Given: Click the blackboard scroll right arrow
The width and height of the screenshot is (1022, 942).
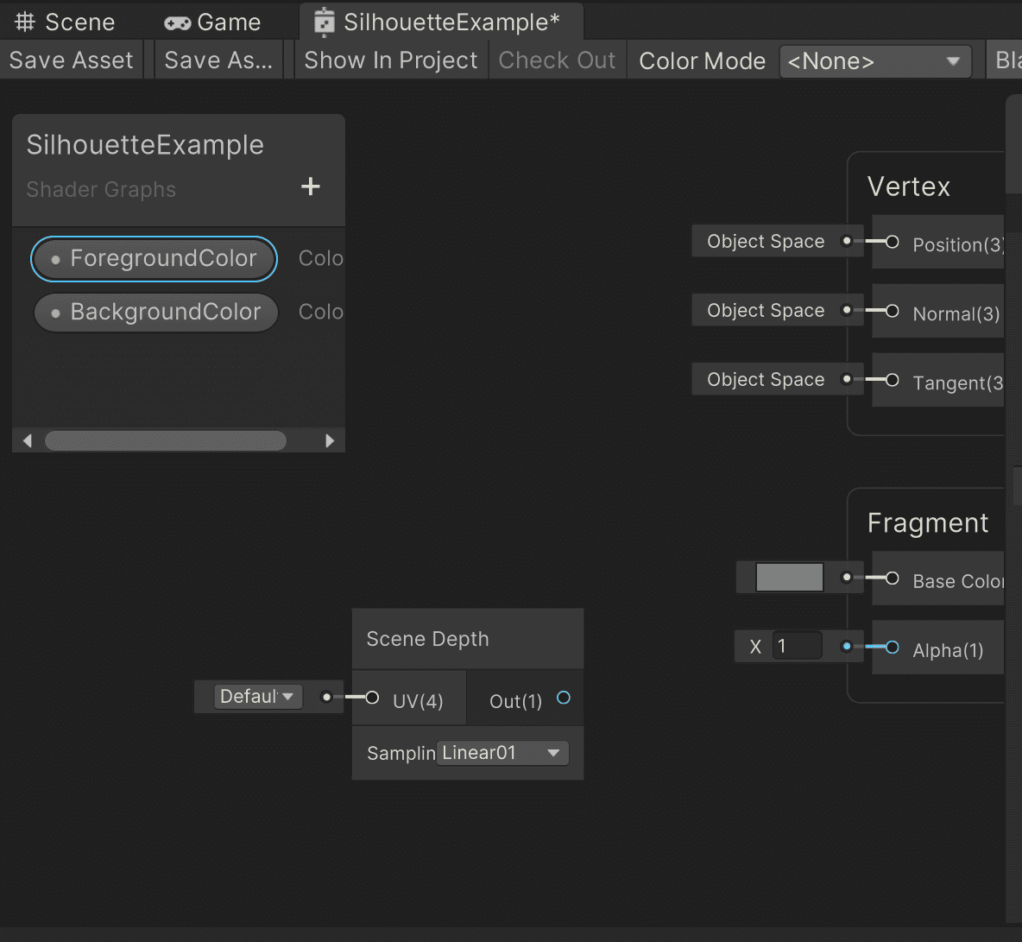Looking at the screenshot, I should click(330, 440).
